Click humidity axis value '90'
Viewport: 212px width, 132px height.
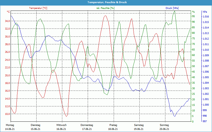click(193, 22)
